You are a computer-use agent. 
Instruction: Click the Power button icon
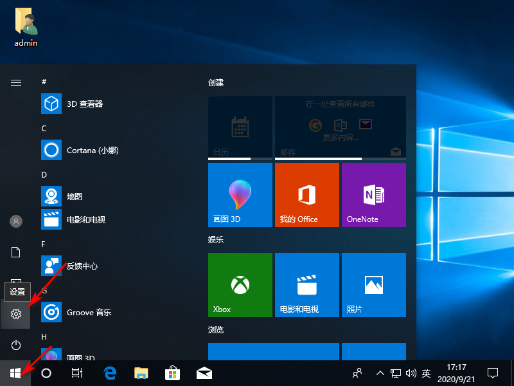point(16,345)
